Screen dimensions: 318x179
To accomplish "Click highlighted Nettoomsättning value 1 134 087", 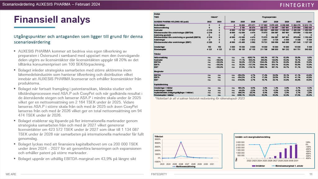I will pyautogui.click(x=274, y=28).
